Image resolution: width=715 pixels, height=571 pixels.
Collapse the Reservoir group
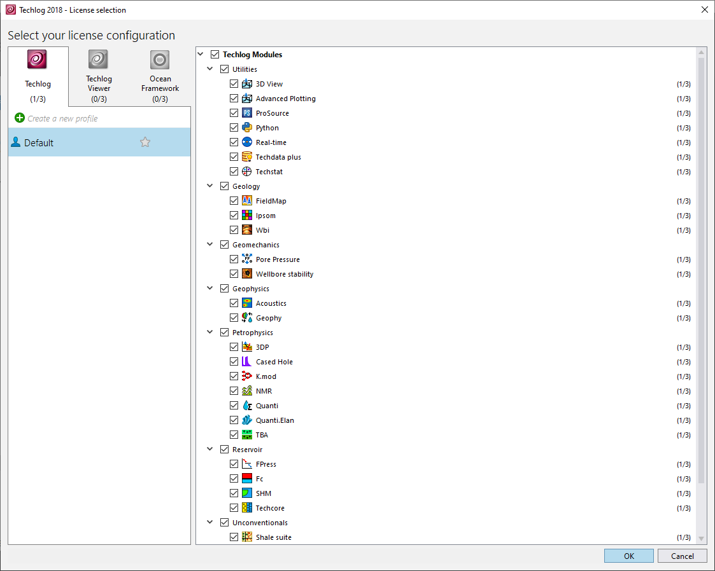click(209, 449)
